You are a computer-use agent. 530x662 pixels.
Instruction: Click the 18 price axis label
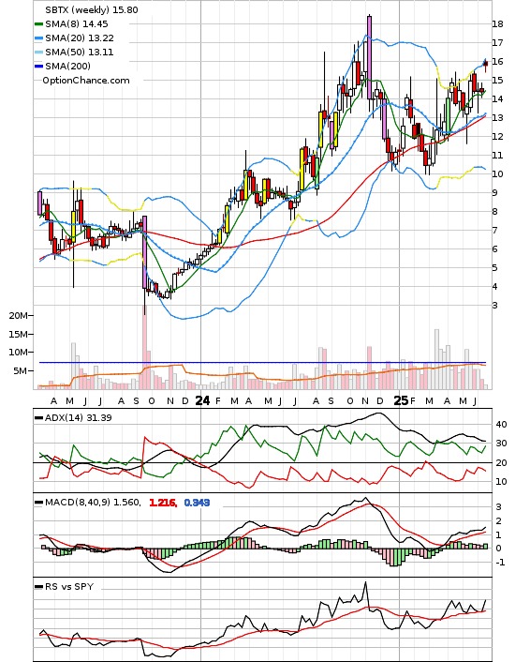[x=497, y=24]
